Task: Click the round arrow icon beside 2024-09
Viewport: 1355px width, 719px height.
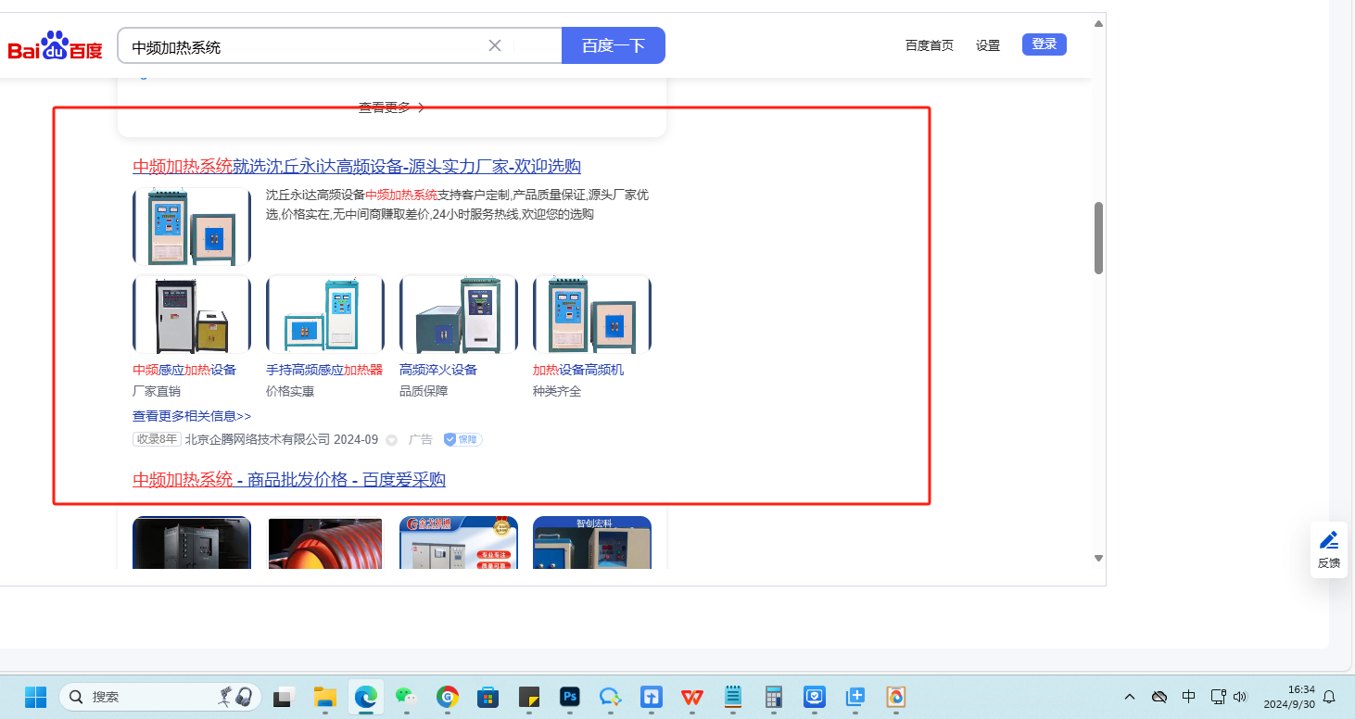Action: coord(392,440)
